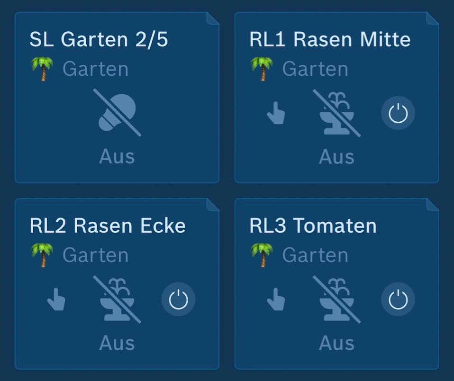Click the crossed-out light bulb icon
This screenshot has height=381, width=454.
(x=117, y=113)
